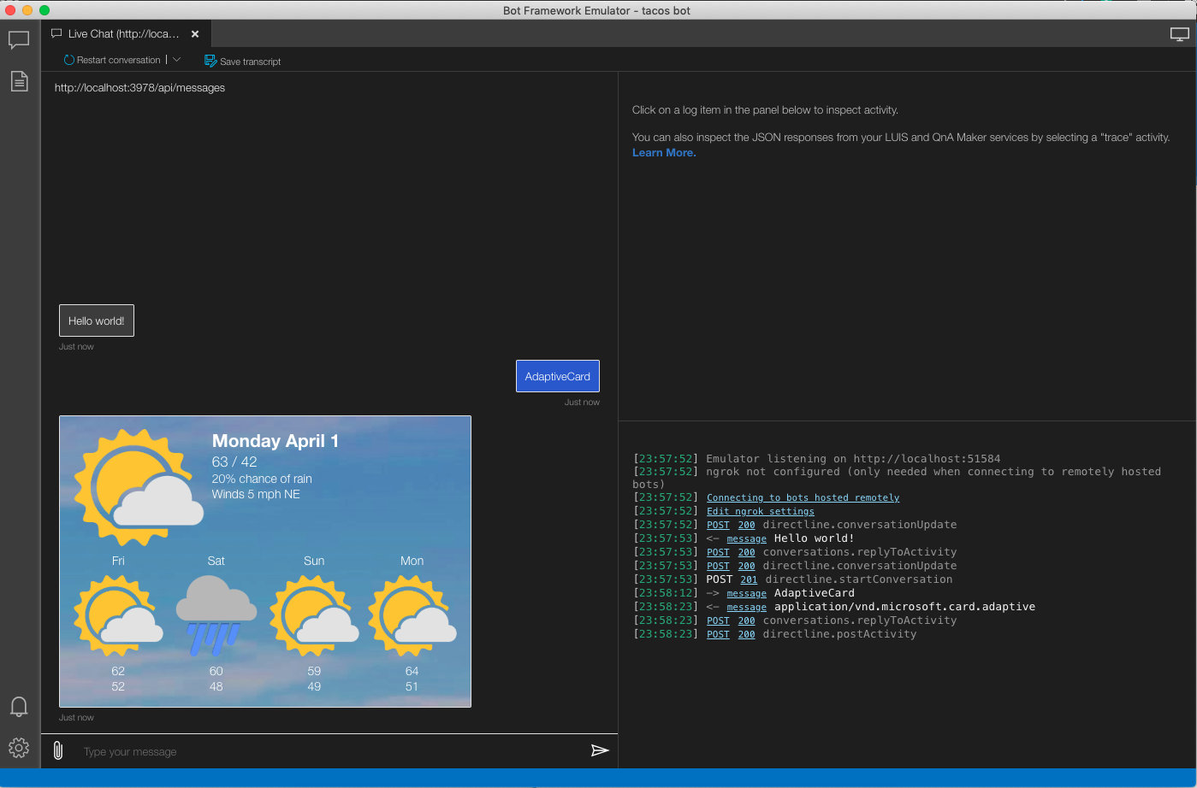Open Edit ngrok settings link

[761, 511]
